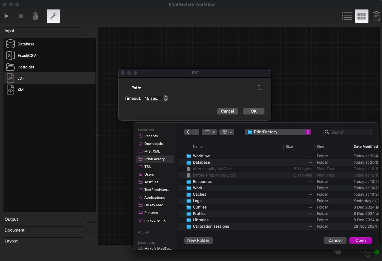Open the PrintFactory location popup
382x261 pixels.
(278, 132)
